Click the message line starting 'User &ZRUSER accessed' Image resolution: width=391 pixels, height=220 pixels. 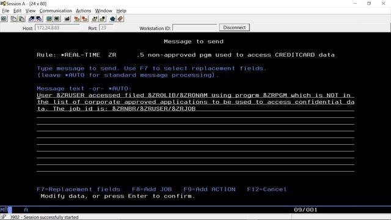pyautogui.click(x=195, y=95)
